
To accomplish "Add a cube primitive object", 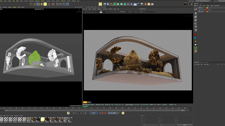I will pyautogui.click(x=108, y=4).
